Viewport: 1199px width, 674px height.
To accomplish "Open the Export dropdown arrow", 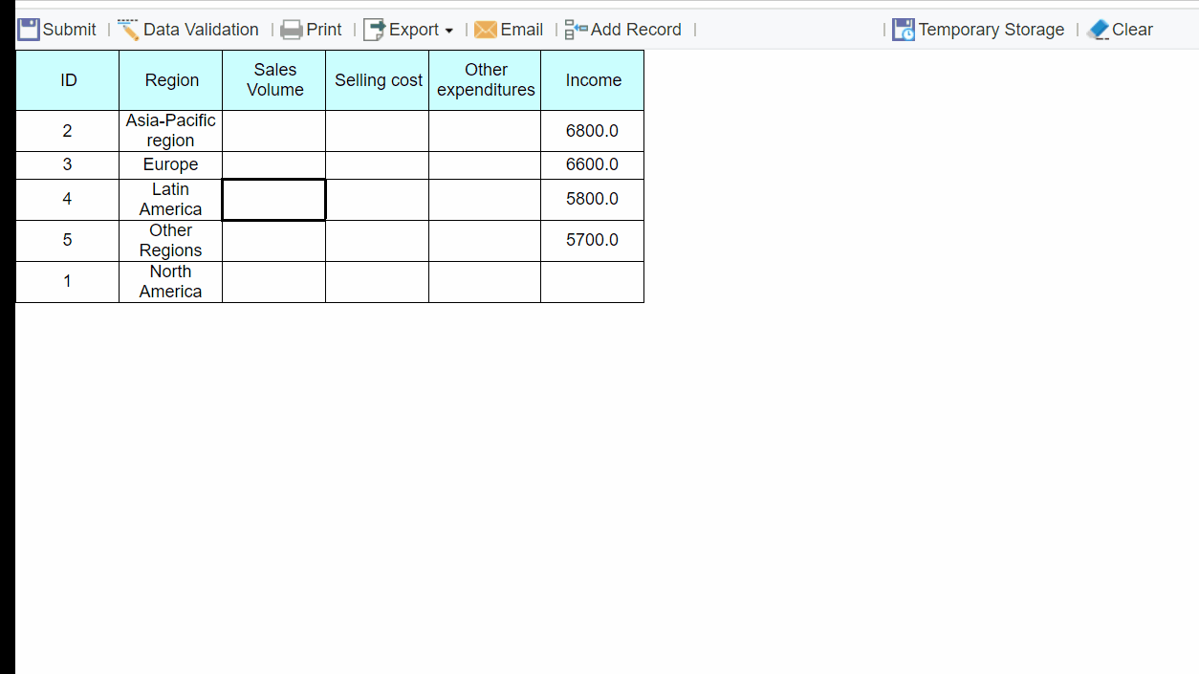I will click(x=449, y=31).
